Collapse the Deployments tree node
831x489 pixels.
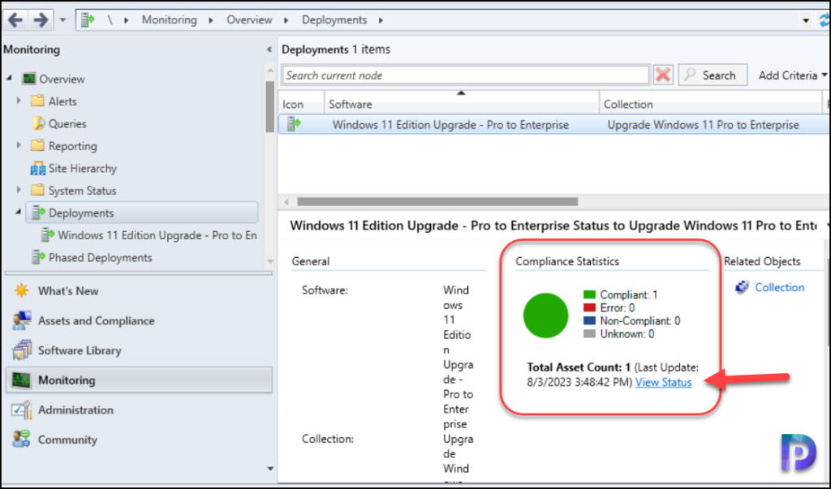pos(19,212)
